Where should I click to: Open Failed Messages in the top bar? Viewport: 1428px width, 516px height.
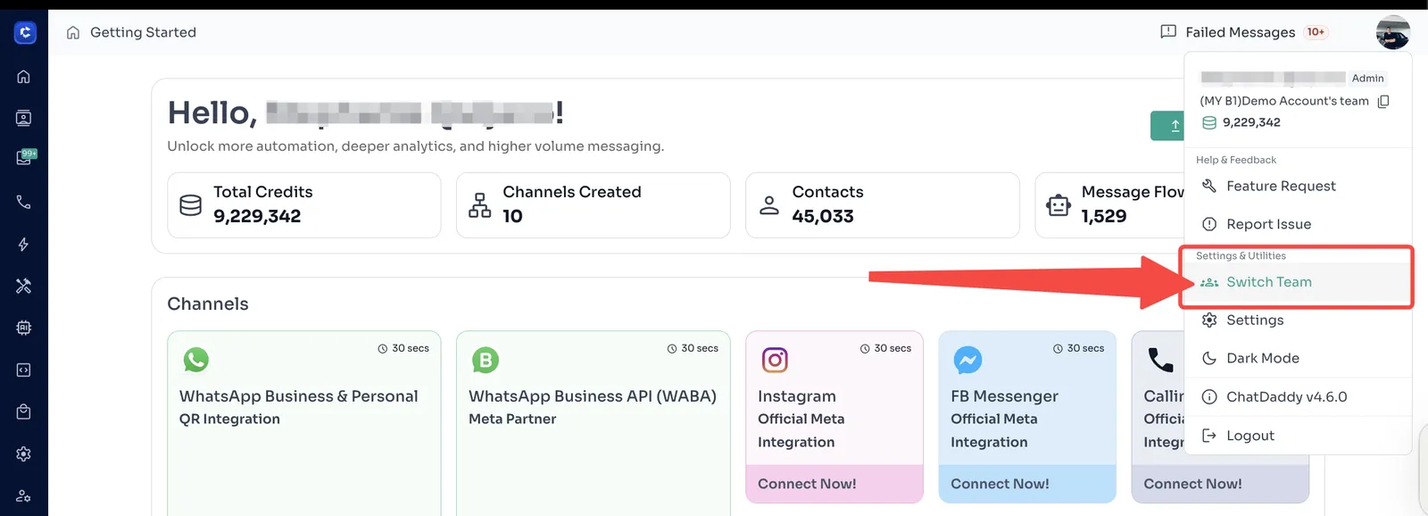pos(1240,32)
